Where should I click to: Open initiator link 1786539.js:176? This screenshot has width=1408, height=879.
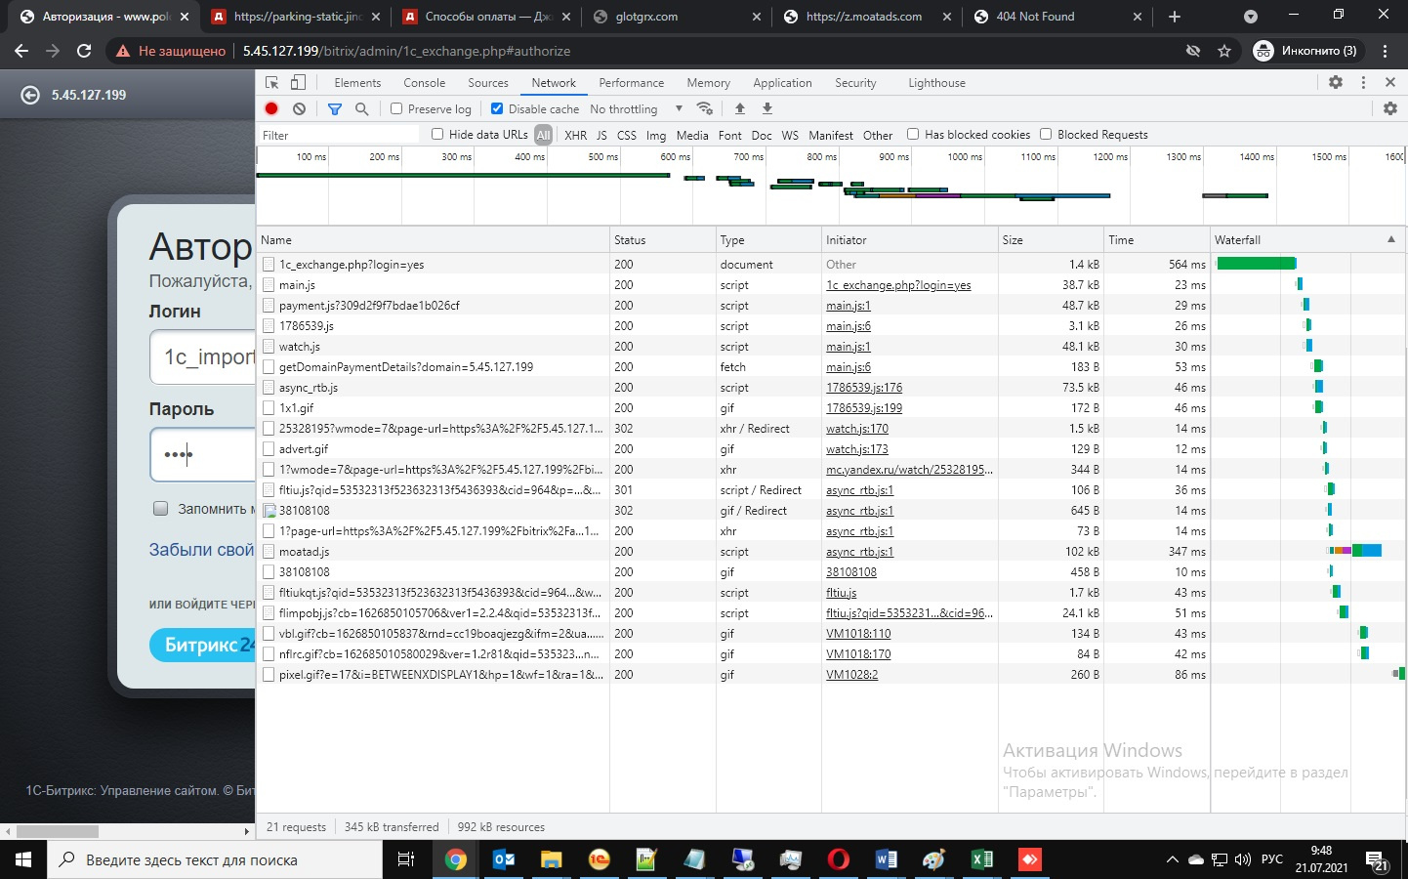coord(864,388)
